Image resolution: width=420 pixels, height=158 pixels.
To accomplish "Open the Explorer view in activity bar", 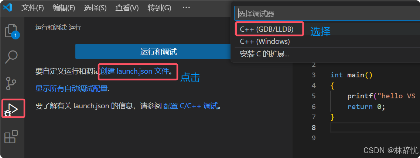I will point(12,31).
